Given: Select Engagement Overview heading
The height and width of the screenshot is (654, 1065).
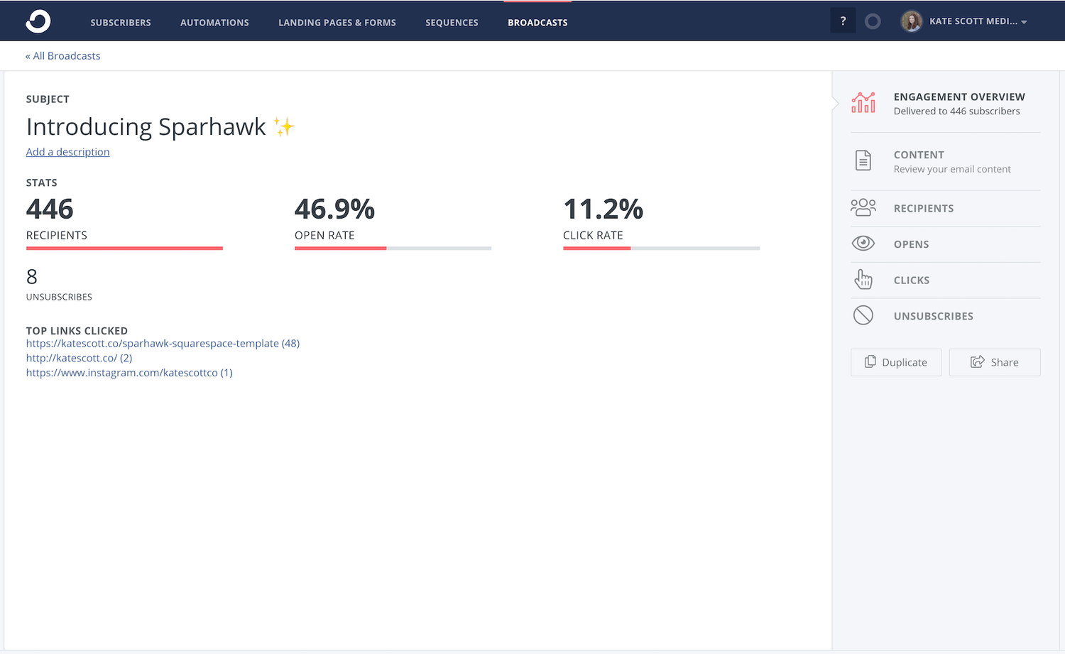Looking at the screenshot, I should [959, 97].
